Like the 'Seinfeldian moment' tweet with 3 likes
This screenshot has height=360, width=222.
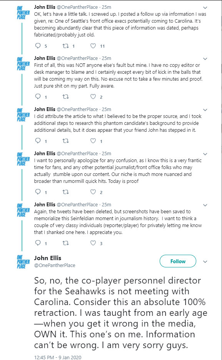point(93,243)
